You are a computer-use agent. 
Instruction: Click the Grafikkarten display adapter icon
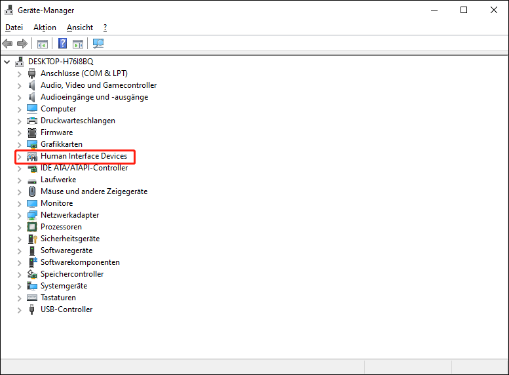pos(32,144)
